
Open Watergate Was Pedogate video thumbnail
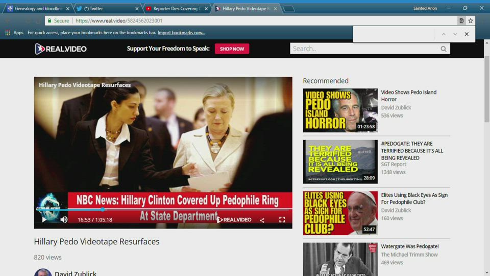(x=340, y=259)
